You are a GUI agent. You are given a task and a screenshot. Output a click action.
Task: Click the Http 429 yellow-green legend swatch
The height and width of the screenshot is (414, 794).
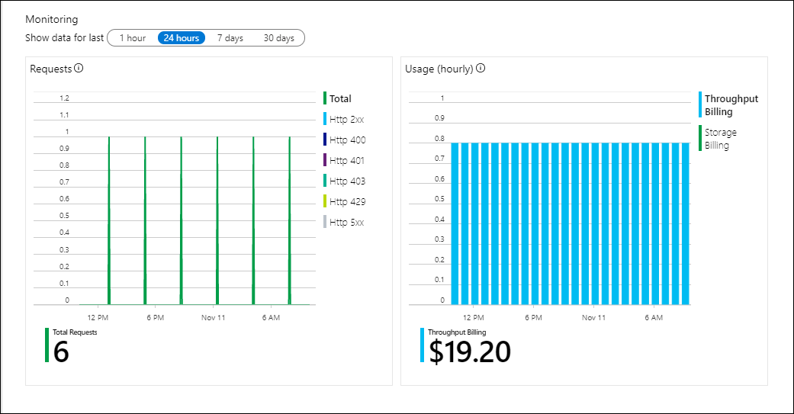[325, 201]
